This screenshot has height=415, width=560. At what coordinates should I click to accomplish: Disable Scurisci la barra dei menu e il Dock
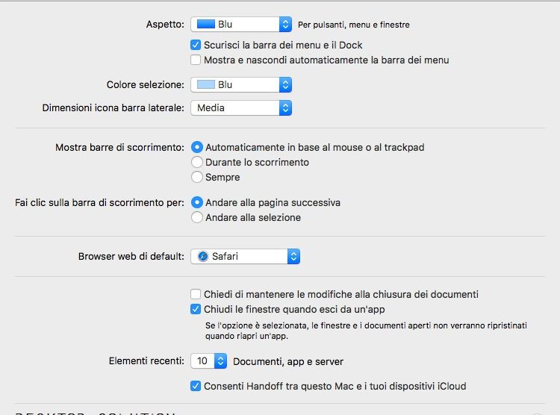(x=196, y=45)
